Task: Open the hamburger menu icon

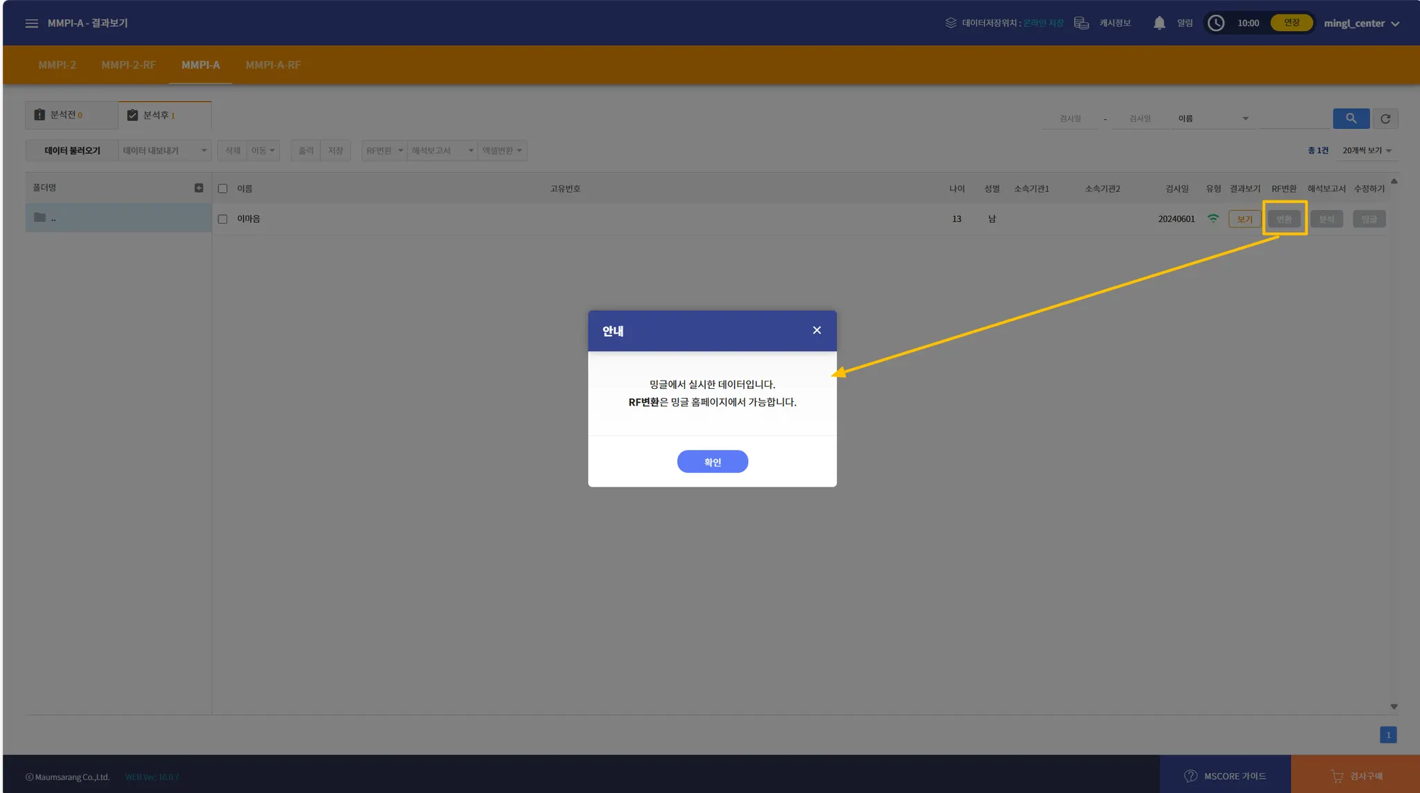Action: pos(31,24)
